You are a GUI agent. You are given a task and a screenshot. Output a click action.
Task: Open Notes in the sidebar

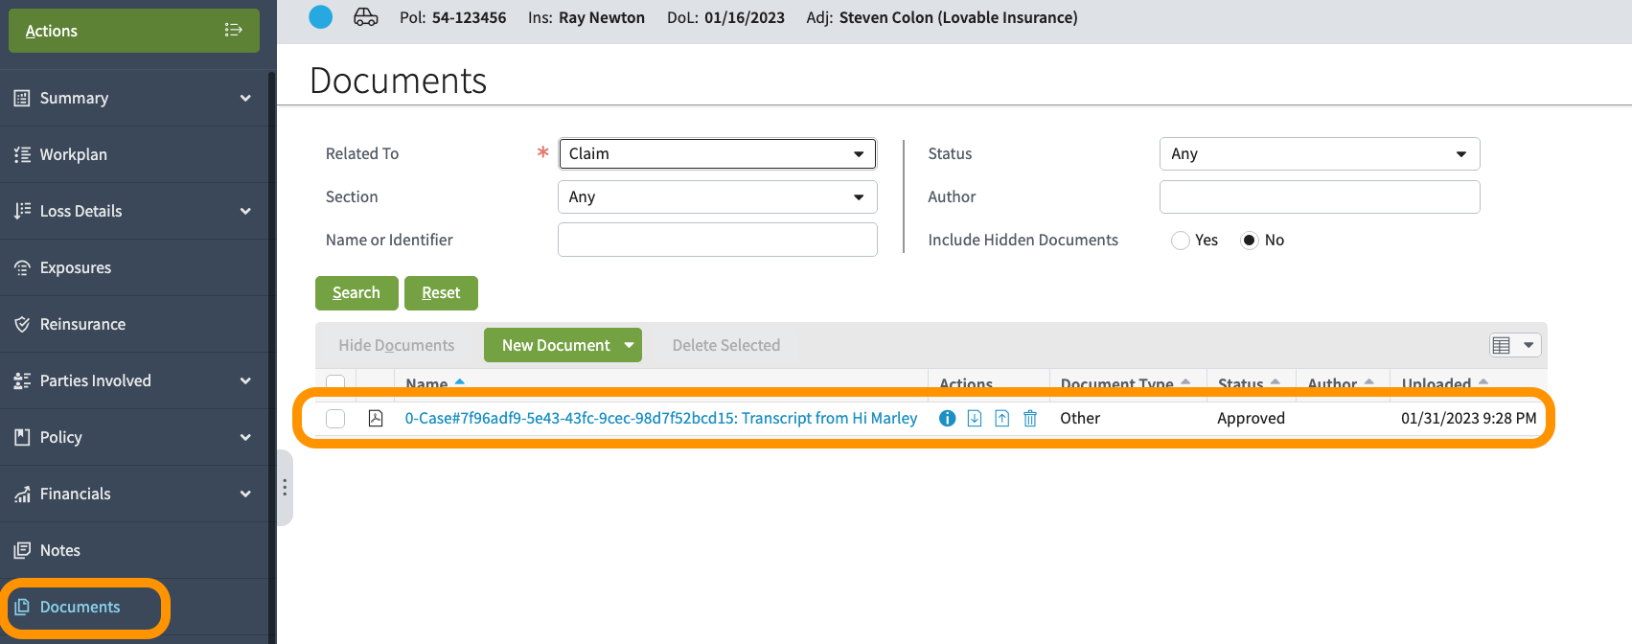click(60, 550)
